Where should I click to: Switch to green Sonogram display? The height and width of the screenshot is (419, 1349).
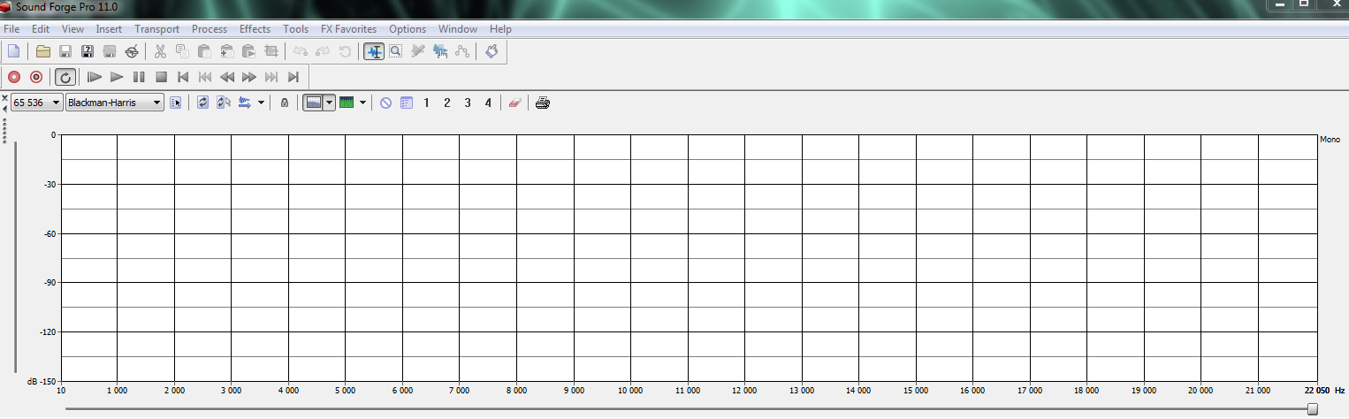point(347,103)
